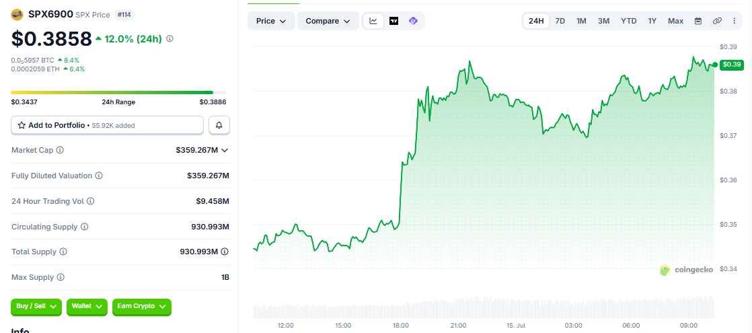Viewport: 752px width, 333px height.
Task: Click the $0.3858 price text
Action: pyautogui.click(x=51, y=39)
